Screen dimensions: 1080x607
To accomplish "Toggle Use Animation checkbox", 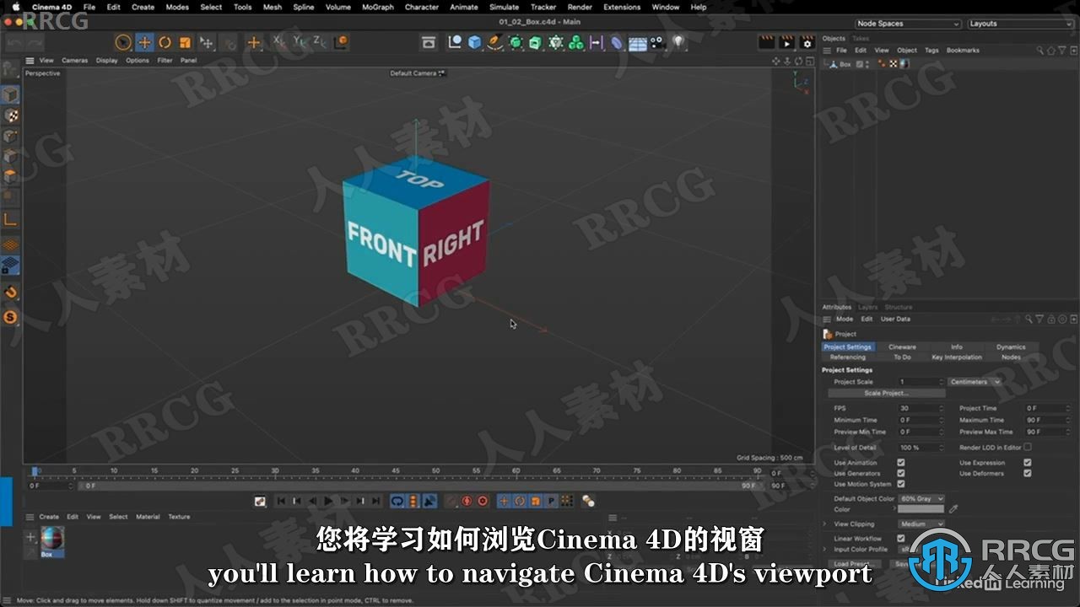I will point(901,463).
